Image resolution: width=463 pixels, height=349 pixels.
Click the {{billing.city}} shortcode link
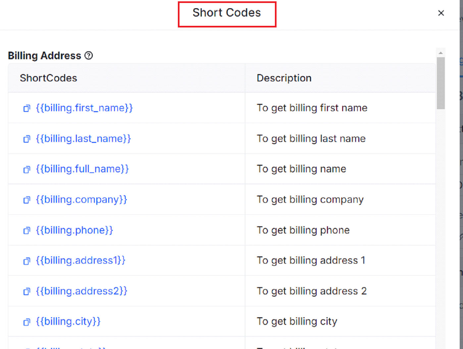(68, 321)
